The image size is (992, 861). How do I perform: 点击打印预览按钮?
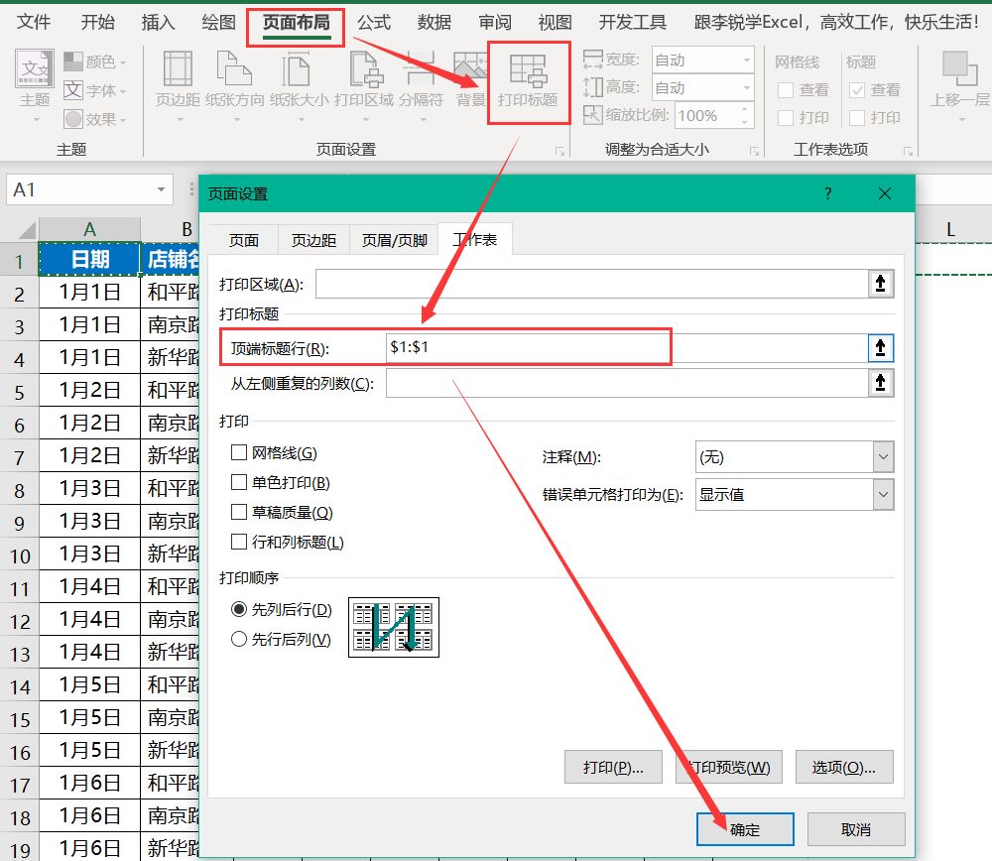coord(729,766)
